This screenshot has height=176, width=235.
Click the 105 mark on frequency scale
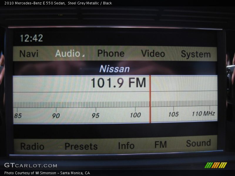174,114
